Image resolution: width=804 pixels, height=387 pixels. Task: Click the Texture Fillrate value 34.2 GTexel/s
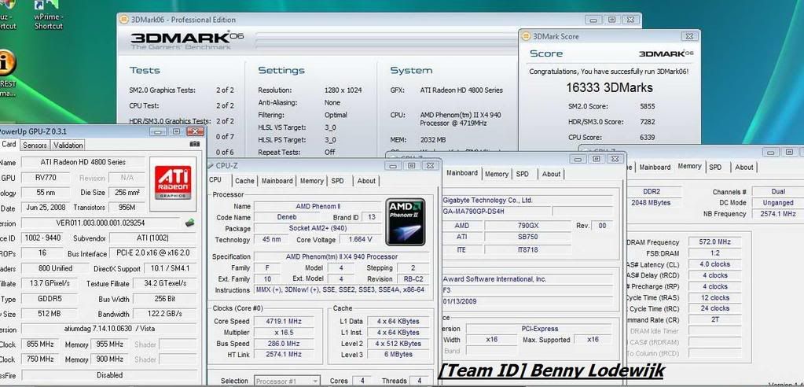pyautogui.click(x=164, y=283)
